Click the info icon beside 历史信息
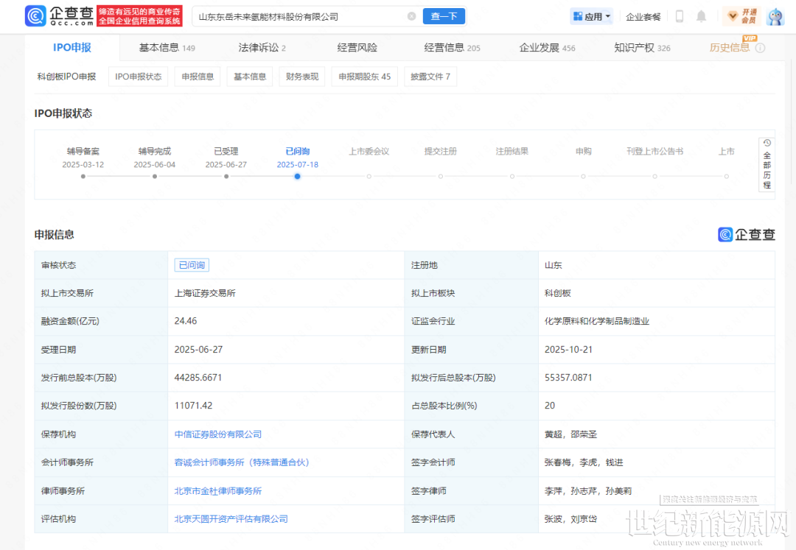This screenshot has width=796, height=550. point(761,48)
